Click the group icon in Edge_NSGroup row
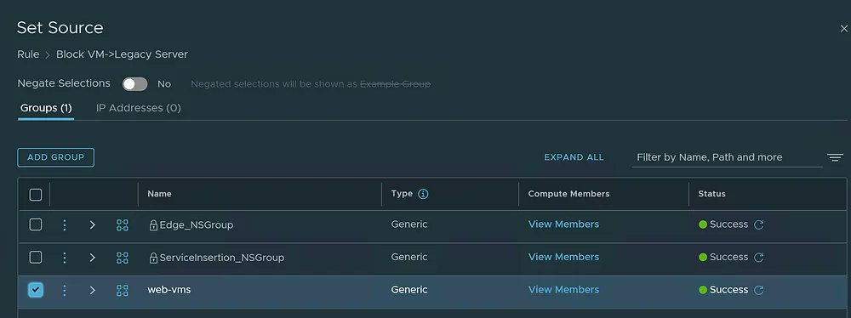The image size is (851, 318). coord(123,224)
